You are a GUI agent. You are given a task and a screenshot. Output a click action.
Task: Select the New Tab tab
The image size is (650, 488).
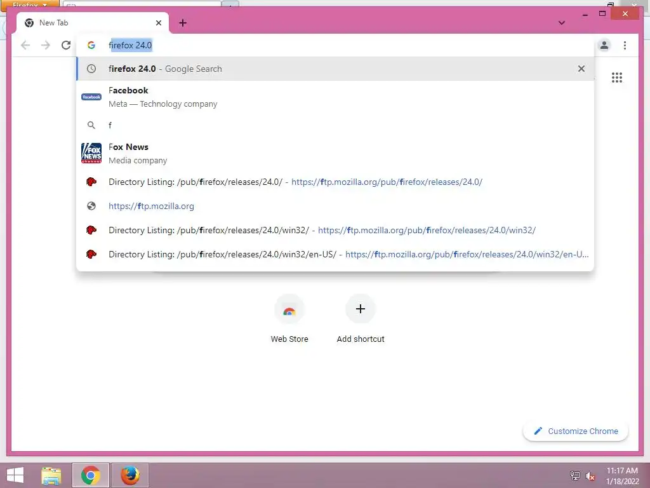[93, 23]
